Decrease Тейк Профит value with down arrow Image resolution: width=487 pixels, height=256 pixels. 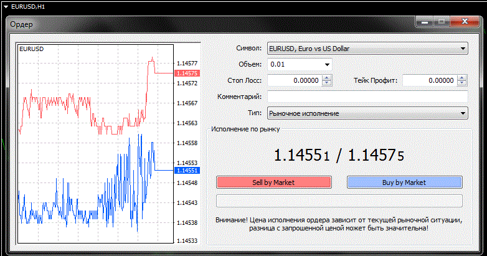click(x=461, y=83)
